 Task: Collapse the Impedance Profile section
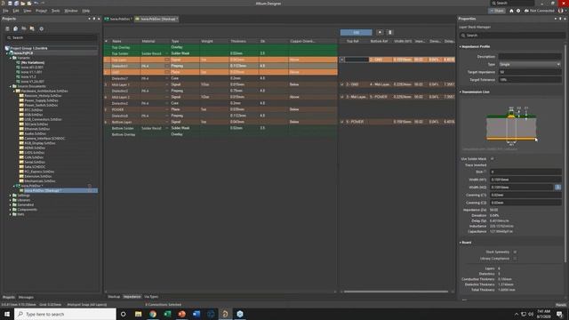tap(461, 47)
